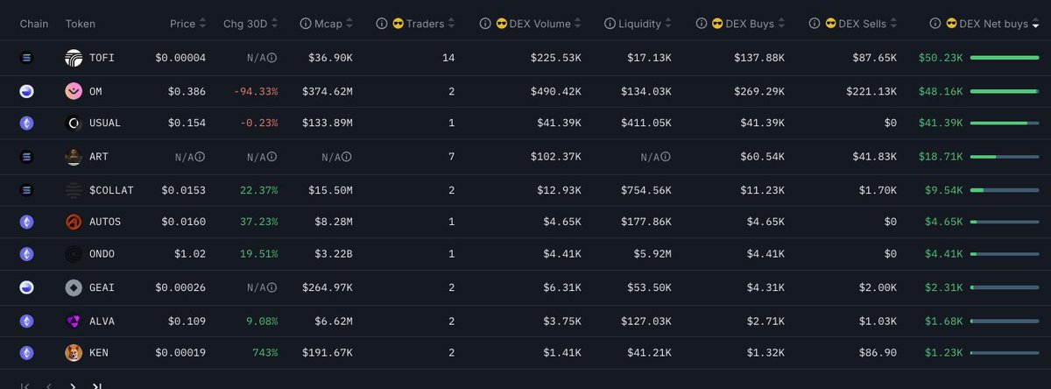Click the Ethereum chain icon in ALVA row

[26, 321]
